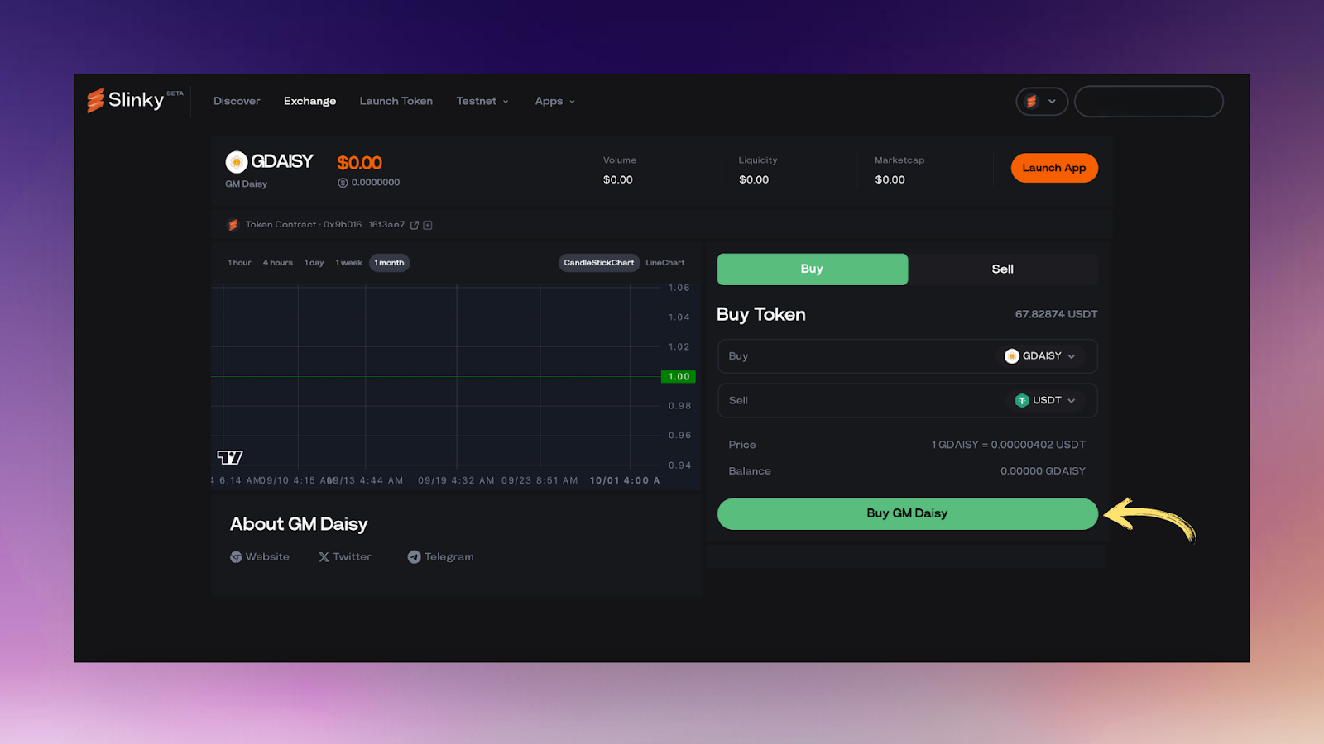
Task: Click the TradingView logo on chart
Action: (x=230, y=457)
